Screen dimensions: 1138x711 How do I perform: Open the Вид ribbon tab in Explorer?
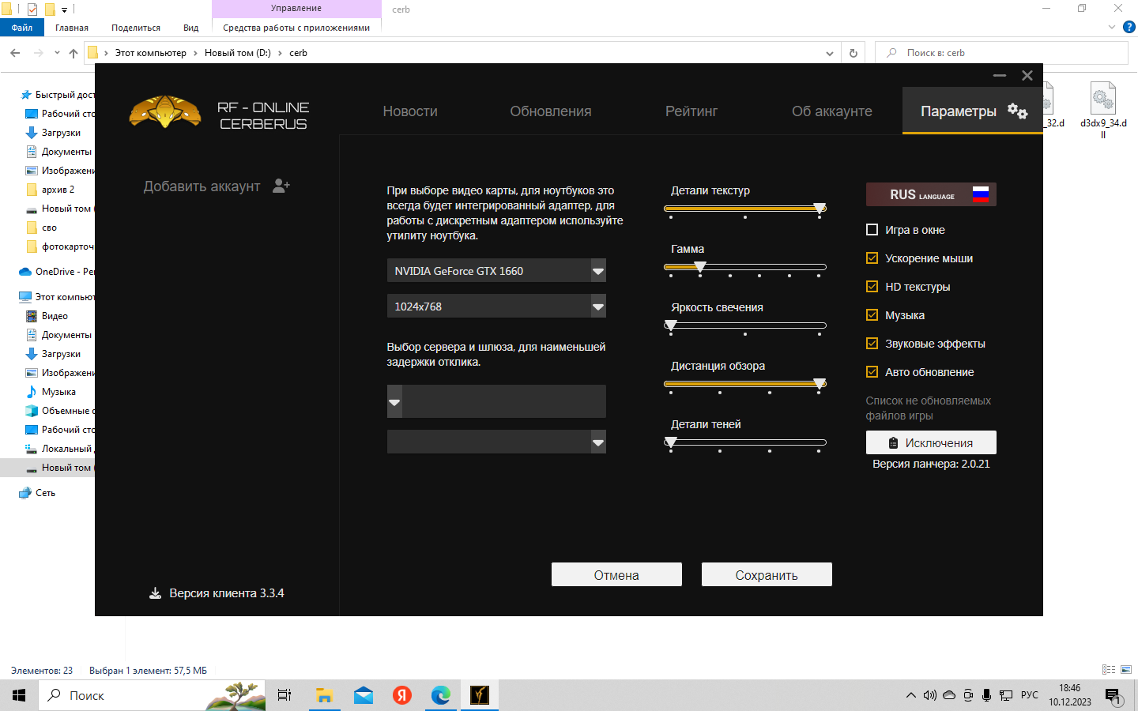click(x=191, y=28)
